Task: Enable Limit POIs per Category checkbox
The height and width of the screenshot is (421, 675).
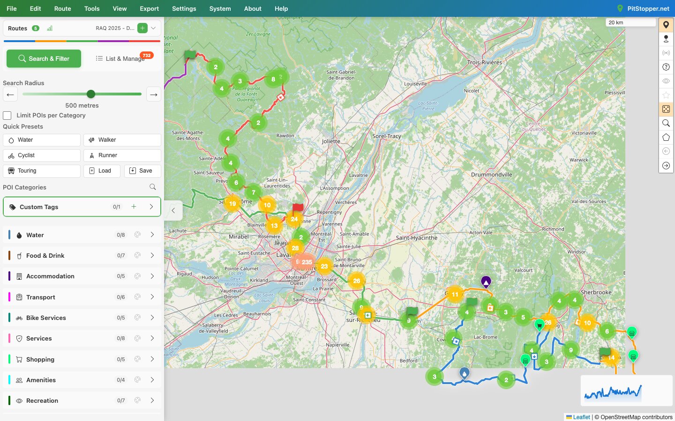Action: point(7,115)
